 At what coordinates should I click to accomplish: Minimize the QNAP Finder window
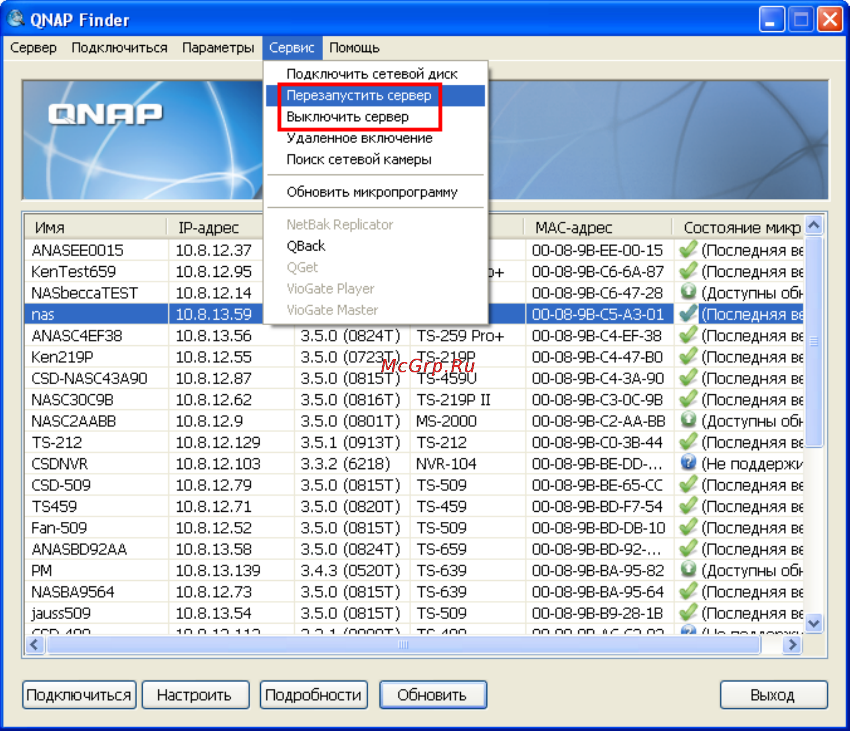click(771, 19)
